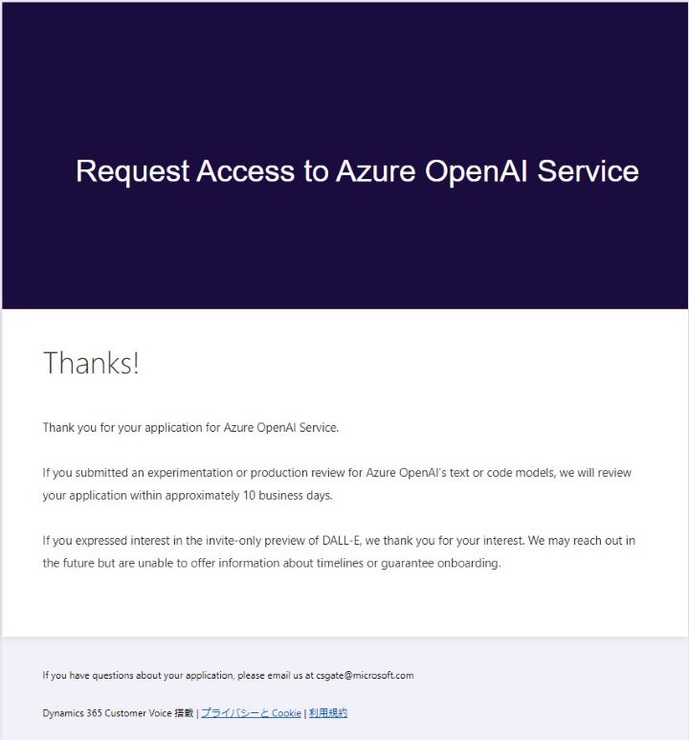Image resolution: width=689 pixels, height=740 pixels.
Task: Click the csgate@microsoft.com email address
Action: pyautogui.click(x=365, y=675)
